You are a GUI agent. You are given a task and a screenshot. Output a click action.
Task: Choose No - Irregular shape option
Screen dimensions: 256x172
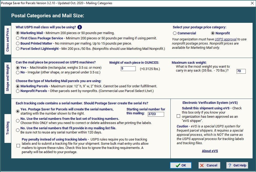click(18, 73)
